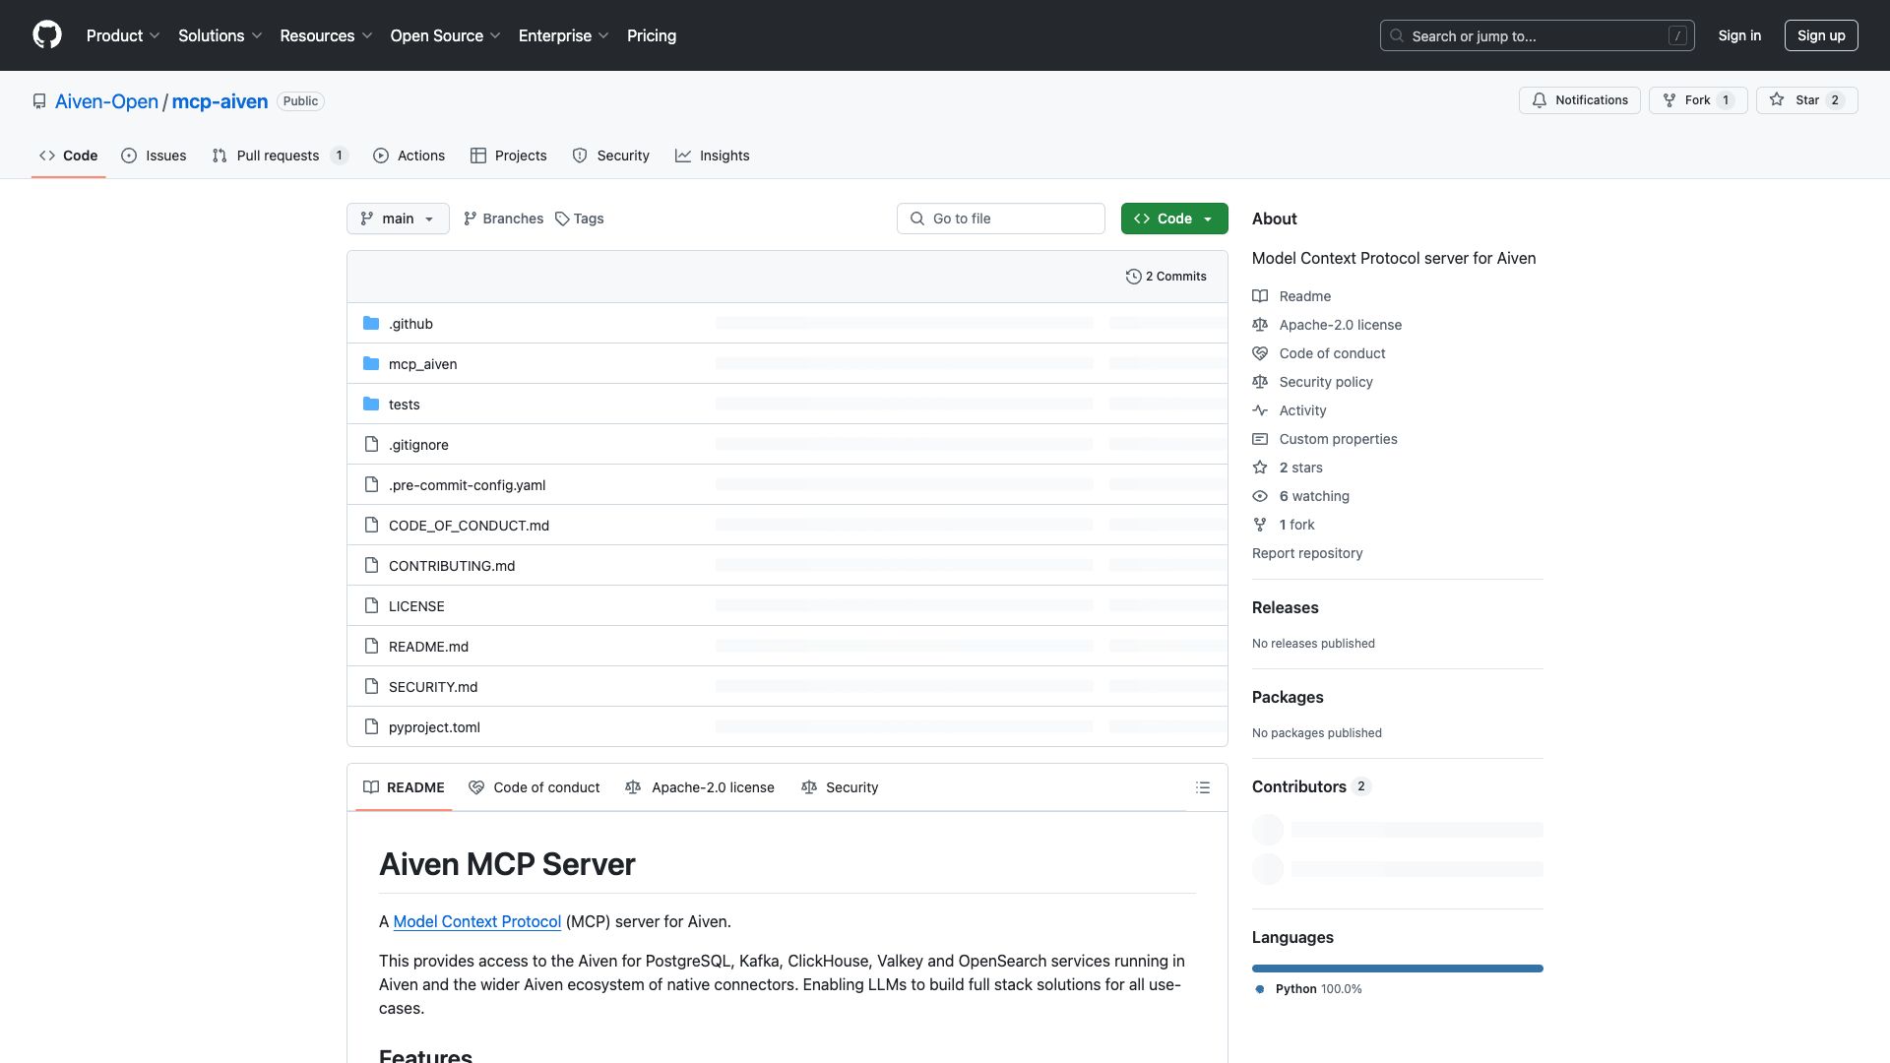Expand the Product menu in header
Screen dimensions: 1890x1063
click(122, 35)
